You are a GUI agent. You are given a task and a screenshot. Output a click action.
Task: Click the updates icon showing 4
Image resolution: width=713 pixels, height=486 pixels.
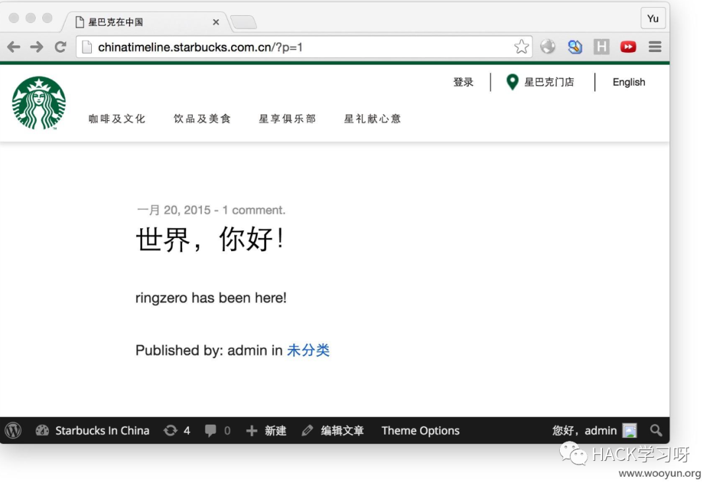click(170, 430)
